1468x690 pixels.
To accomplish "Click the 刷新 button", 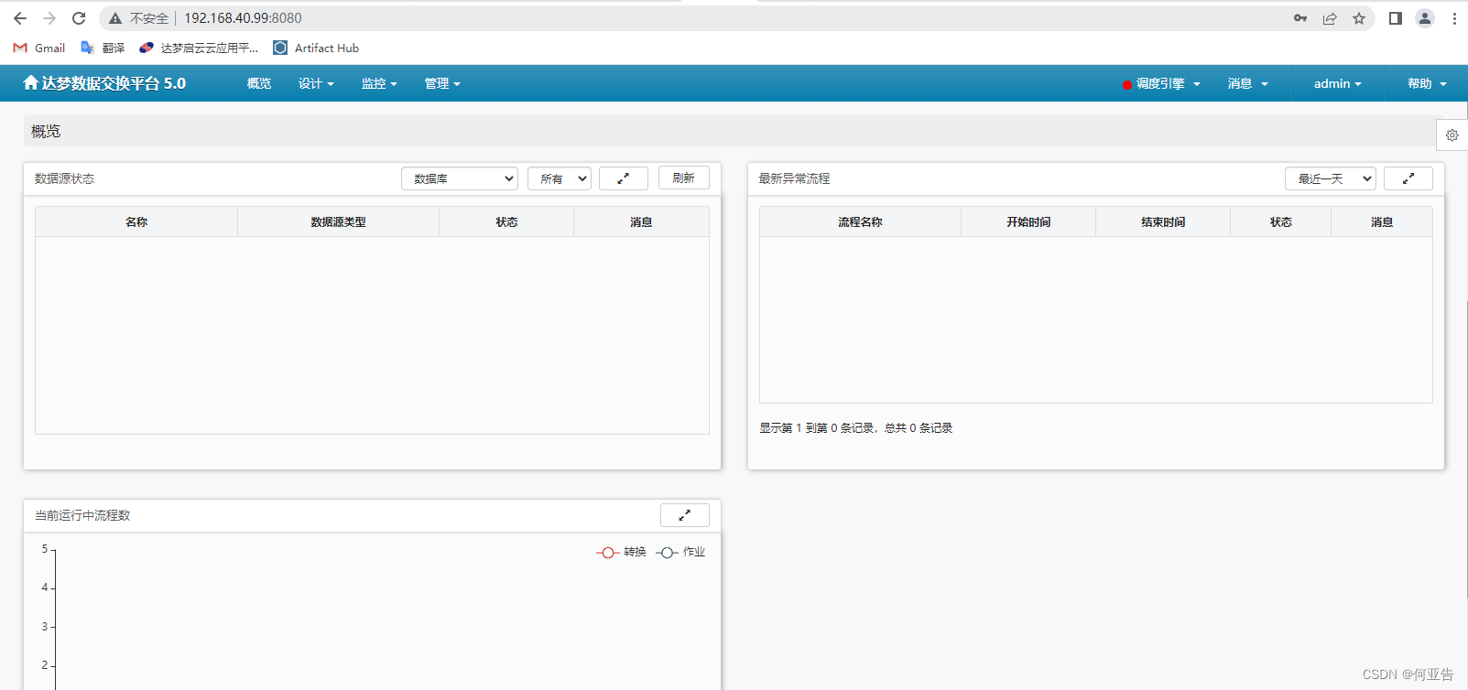I will tap(684, 178).
